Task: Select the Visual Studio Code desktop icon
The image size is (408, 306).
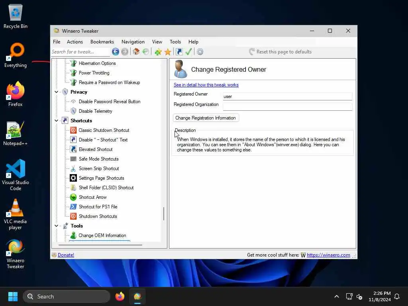Action: click(16, 175)
